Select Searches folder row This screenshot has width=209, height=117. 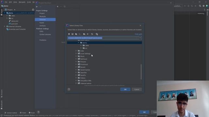[104, 72]
